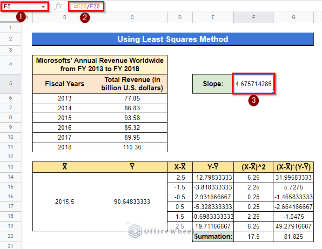This screenshot has width=322, height=249.
Task: Select column G header
Action: (x=294, y=18)
